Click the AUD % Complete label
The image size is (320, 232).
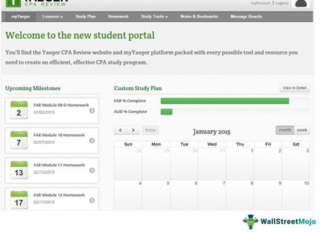[130, 112]
